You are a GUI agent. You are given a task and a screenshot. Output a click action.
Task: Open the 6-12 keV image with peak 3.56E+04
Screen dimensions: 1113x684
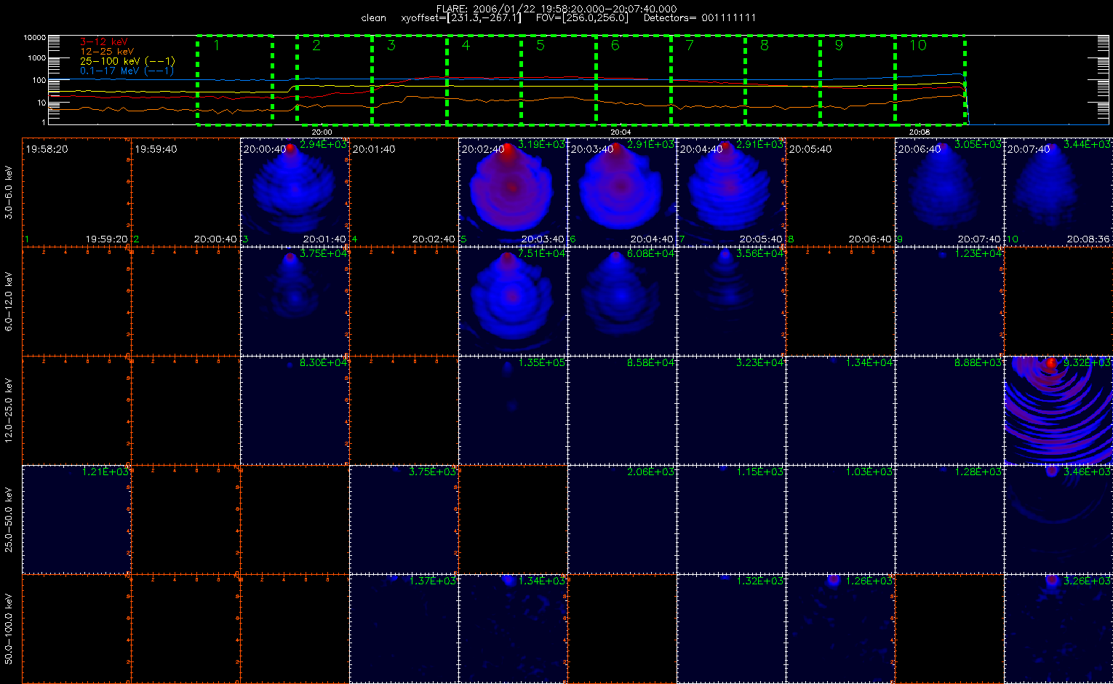[x=731, y=301]
